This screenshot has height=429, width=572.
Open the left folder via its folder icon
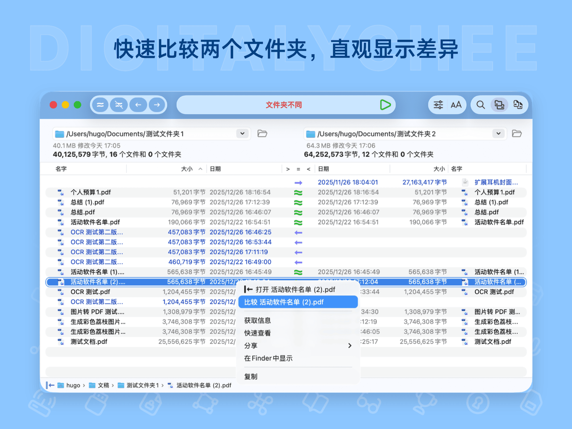pos(262,133)
